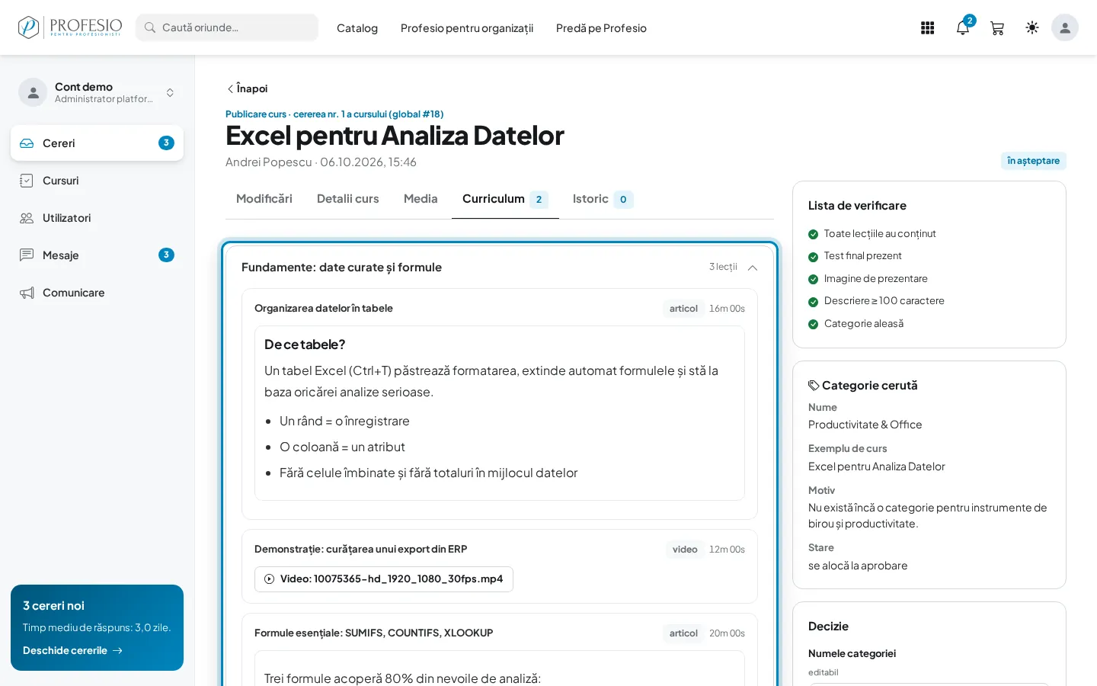Click the Cursuri checklist icon
Screen dimensions: 1097x686
27,181
